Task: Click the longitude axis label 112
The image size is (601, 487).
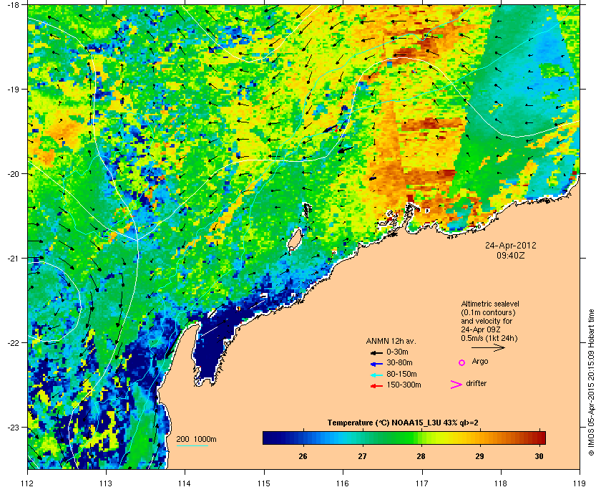Action: click(27, 483)
